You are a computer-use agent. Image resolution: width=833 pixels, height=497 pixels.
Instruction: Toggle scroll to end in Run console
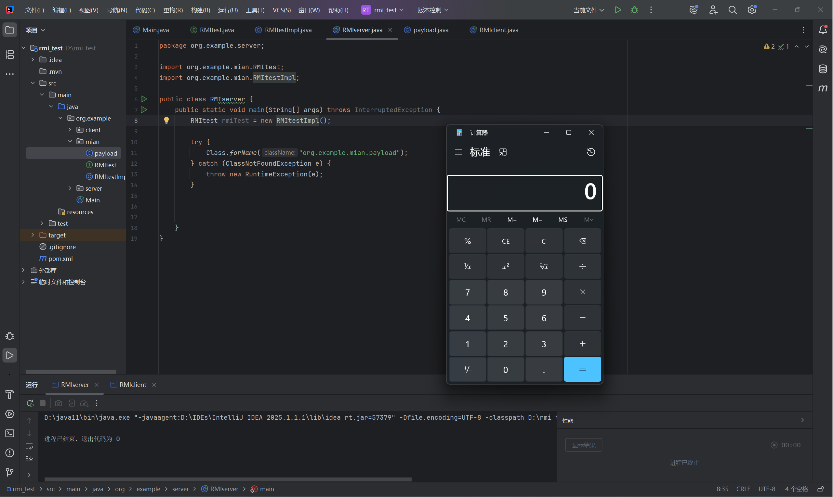click(29, 458)
